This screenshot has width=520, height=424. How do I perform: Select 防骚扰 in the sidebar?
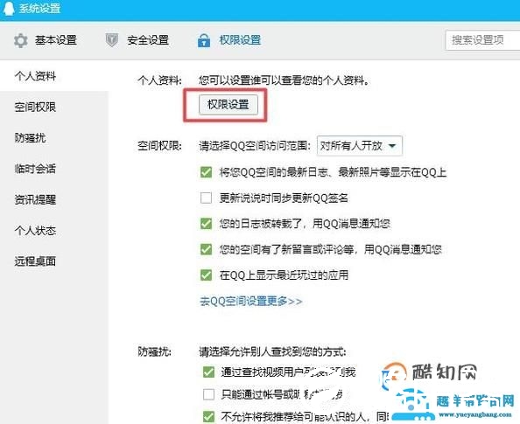tap(30, 138)
